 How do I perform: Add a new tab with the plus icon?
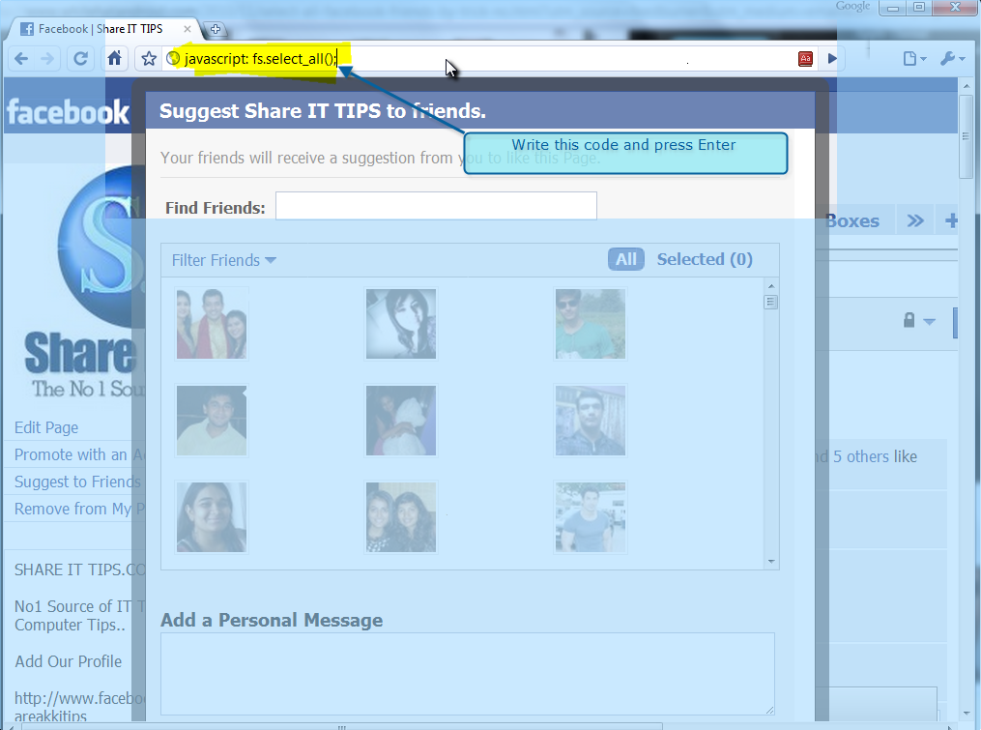[x=951, y=221]
